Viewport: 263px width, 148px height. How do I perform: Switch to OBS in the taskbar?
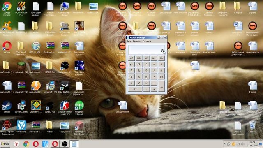(x=65, y=144)
